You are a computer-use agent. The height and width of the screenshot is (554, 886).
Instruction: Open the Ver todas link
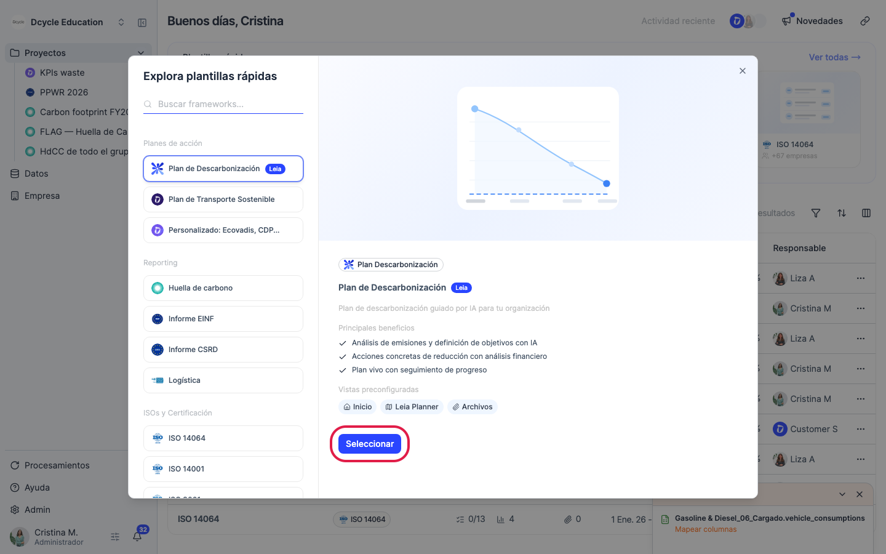click(x=834, y=57)
